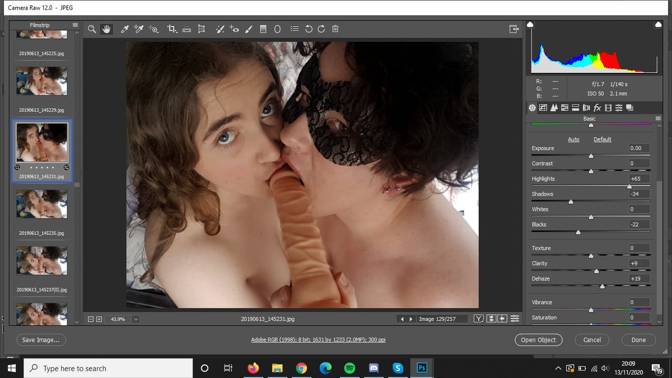Switch to the Tone Curve tab

click(543, 108)
